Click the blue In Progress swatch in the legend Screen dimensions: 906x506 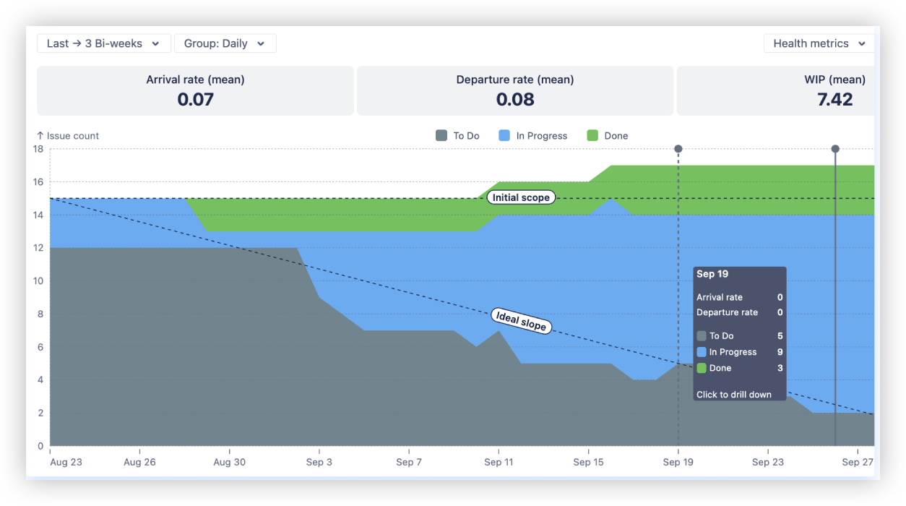coord(505,135)
